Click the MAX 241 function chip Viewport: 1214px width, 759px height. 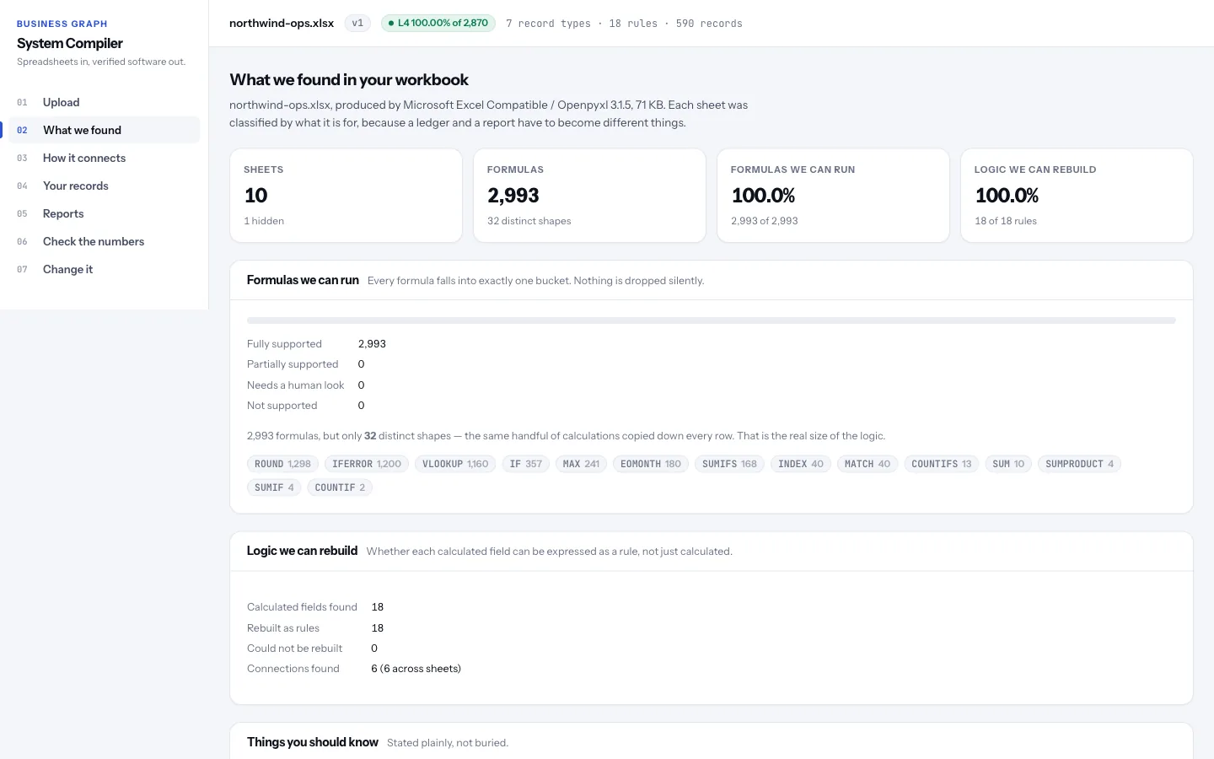(x=581, y=464)
